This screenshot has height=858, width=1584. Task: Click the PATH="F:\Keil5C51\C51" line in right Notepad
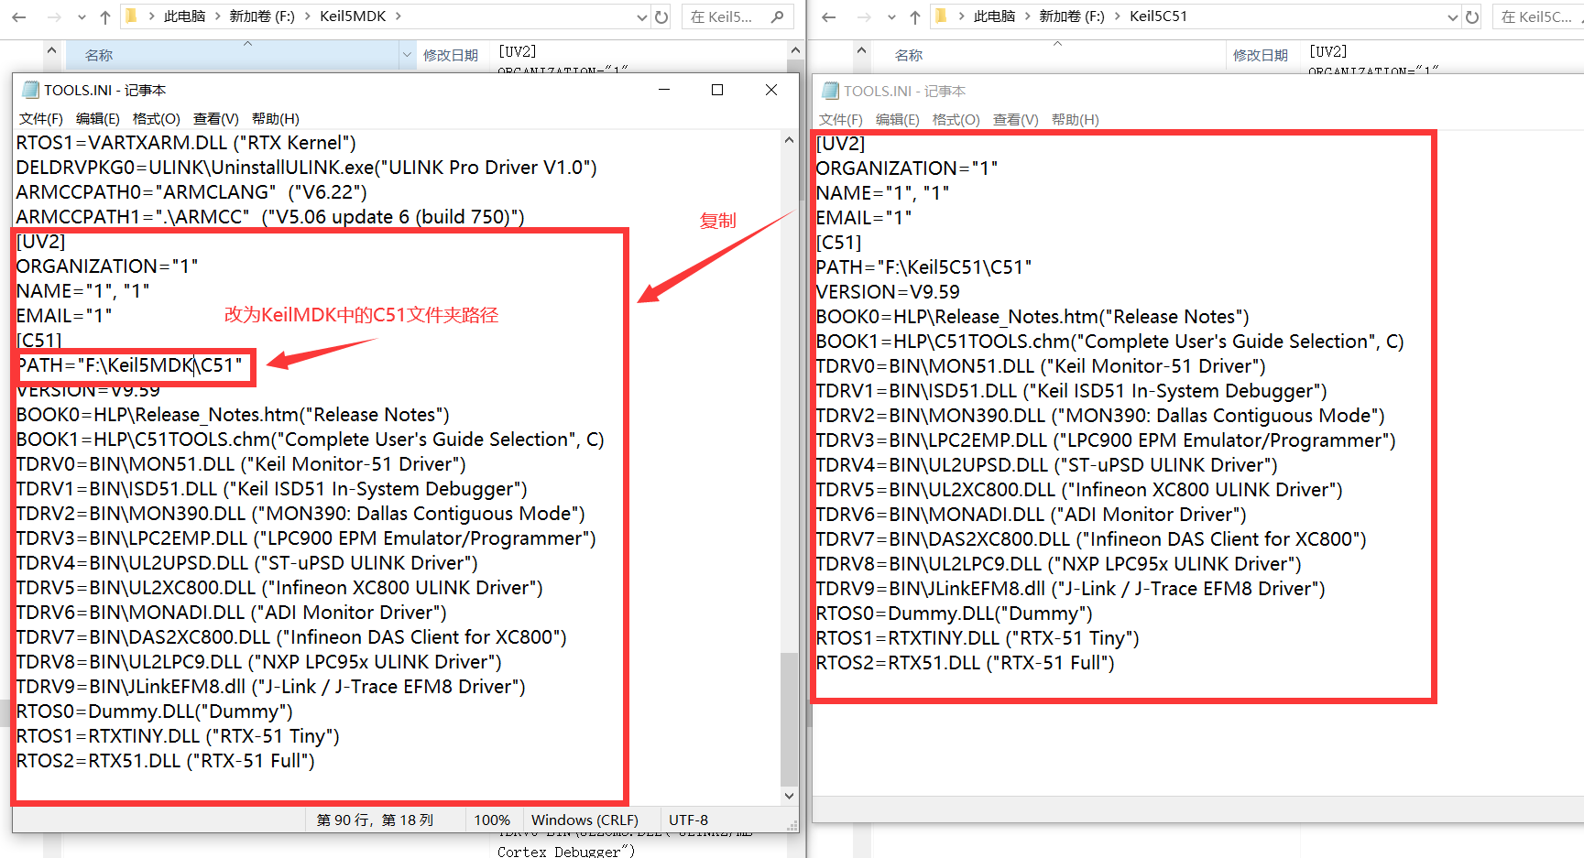coord(924,267)
